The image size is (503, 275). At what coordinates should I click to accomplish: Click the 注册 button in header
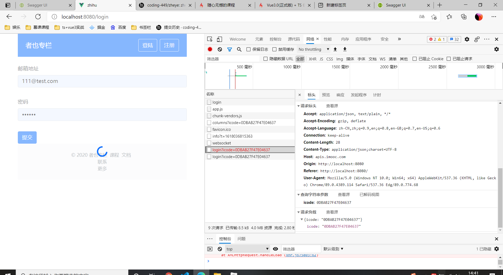(169, 45)
